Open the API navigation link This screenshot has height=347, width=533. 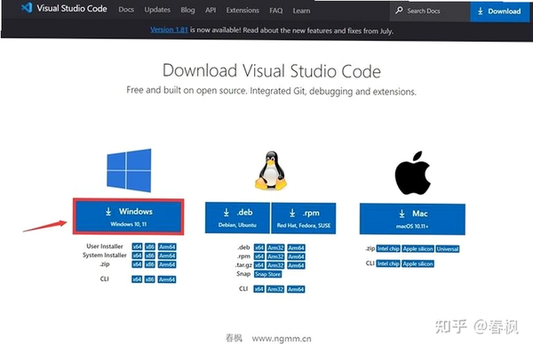coord(211,10)
